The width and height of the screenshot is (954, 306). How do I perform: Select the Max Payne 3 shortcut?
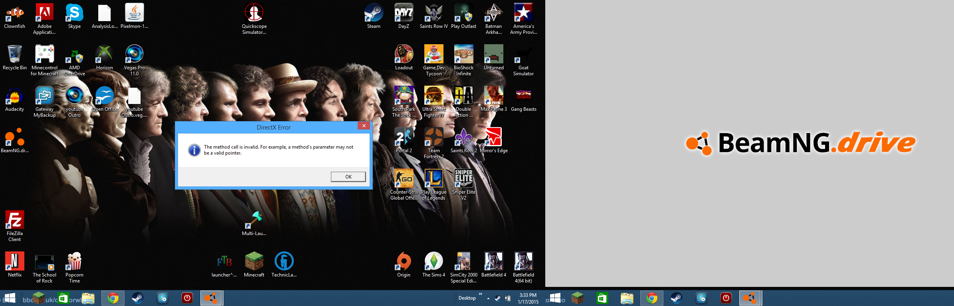494,99
